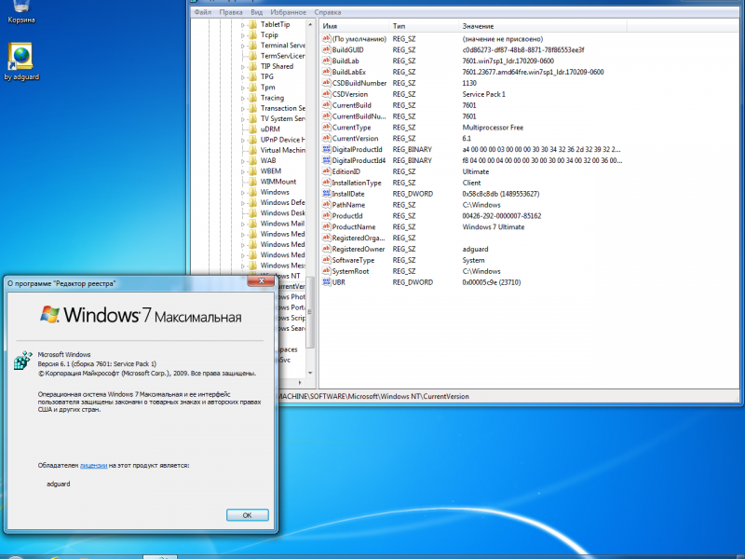Screen dimensions: 745x559
Task: Open the Справка menu
Action: point(328,12)
